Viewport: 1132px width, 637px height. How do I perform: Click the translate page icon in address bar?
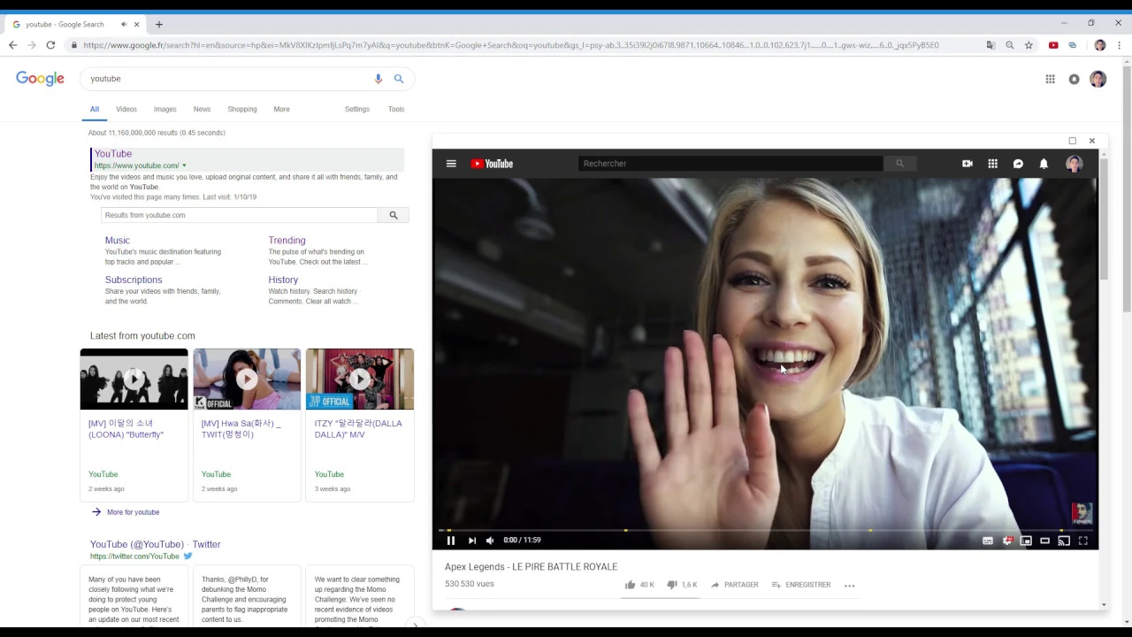(x=990, y=45)
